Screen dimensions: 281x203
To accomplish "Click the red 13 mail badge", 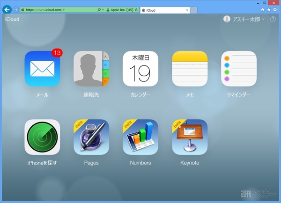I will 57,53.
